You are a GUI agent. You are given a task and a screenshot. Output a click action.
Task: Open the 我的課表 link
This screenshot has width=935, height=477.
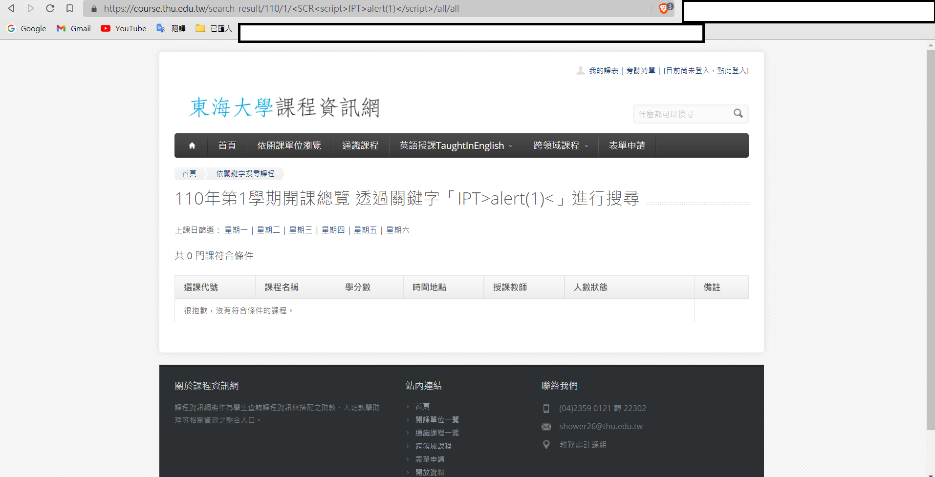(x=604, y=71)
